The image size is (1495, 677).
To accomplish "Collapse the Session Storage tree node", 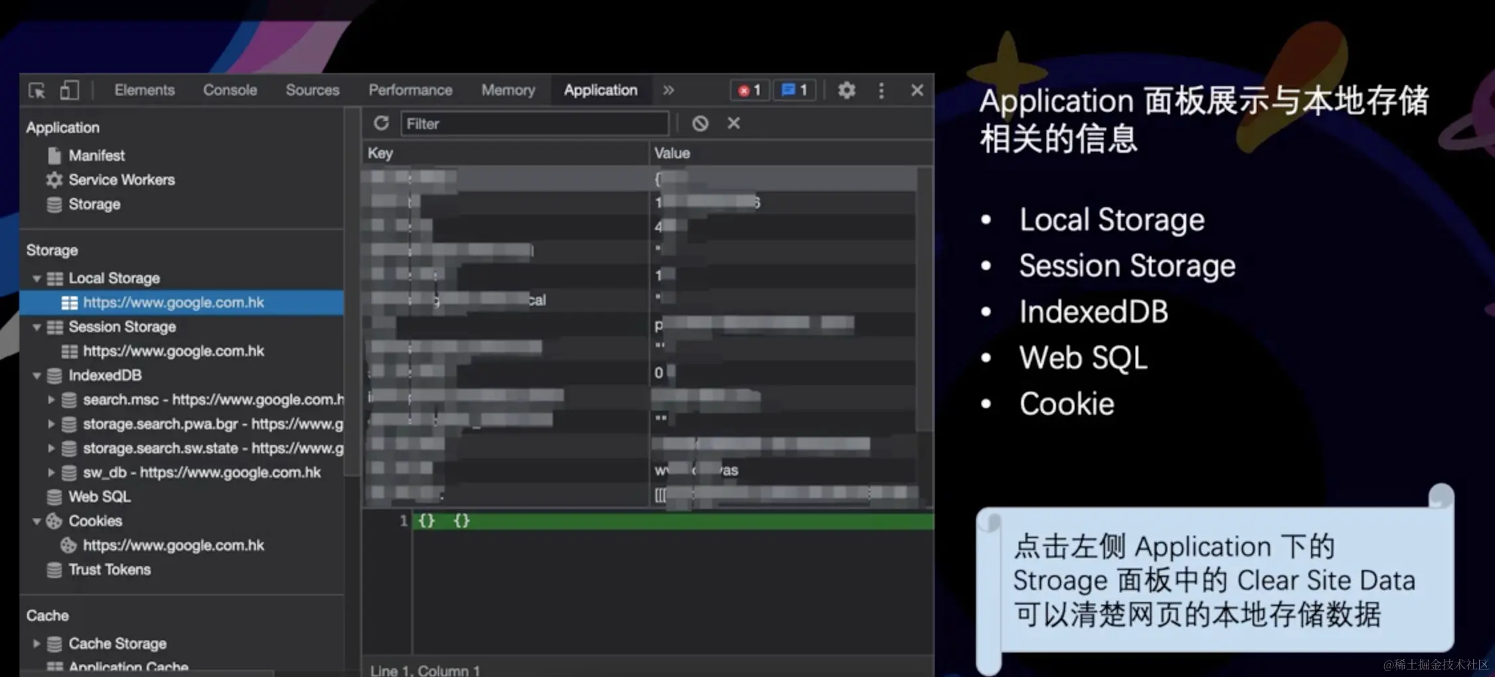I will [x=37, y=327].
